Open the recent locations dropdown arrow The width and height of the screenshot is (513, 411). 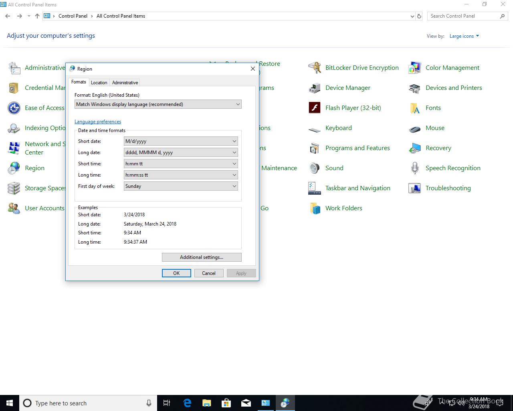(x=29, y=16)
